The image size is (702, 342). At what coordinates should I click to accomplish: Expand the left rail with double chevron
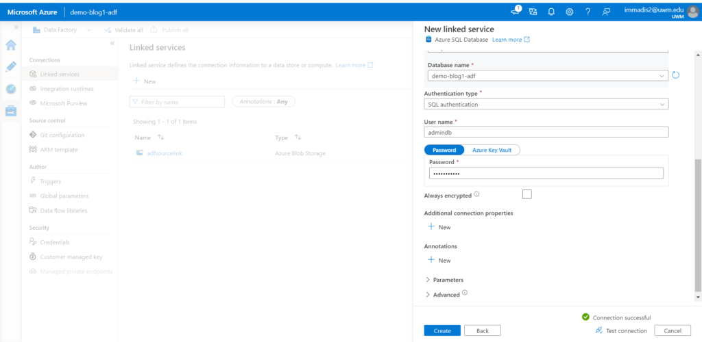pyautogui.click(x=16, y=27)
